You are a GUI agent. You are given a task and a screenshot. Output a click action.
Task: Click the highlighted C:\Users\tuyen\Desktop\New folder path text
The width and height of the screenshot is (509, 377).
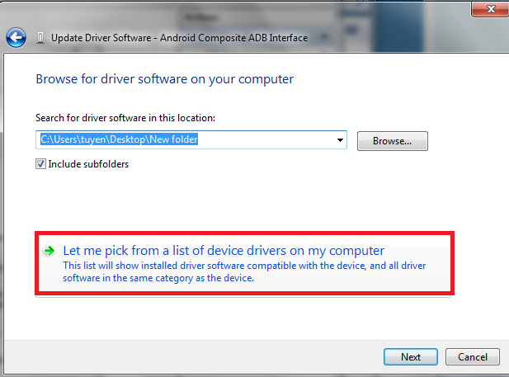pyautogui.click(x=120, y=140)
